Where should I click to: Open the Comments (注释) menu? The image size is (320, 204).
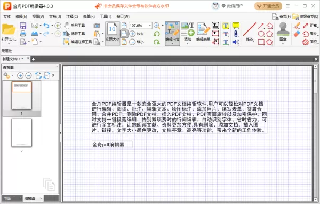pos(72,17)
